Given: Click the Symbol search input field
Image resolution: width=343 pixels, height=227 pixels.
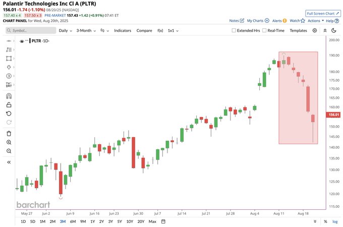Looking at the screenshot, I should (x=31, y=30).
